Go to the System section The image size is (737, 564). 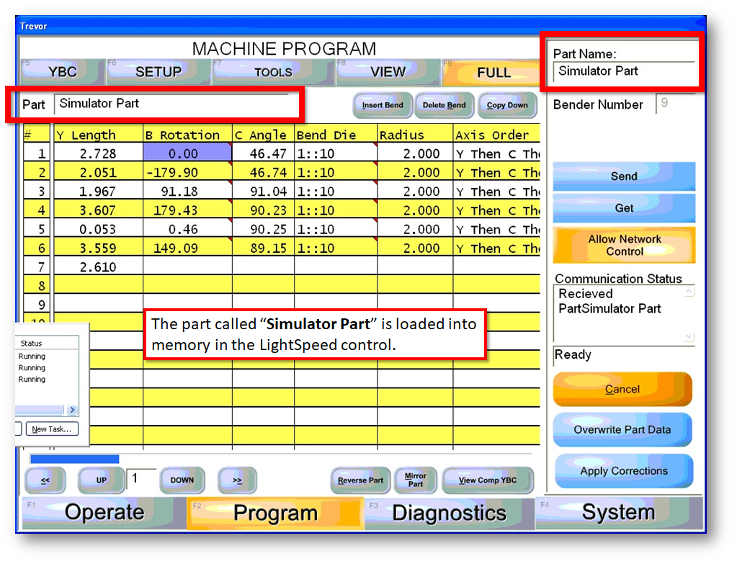point(618,513)
